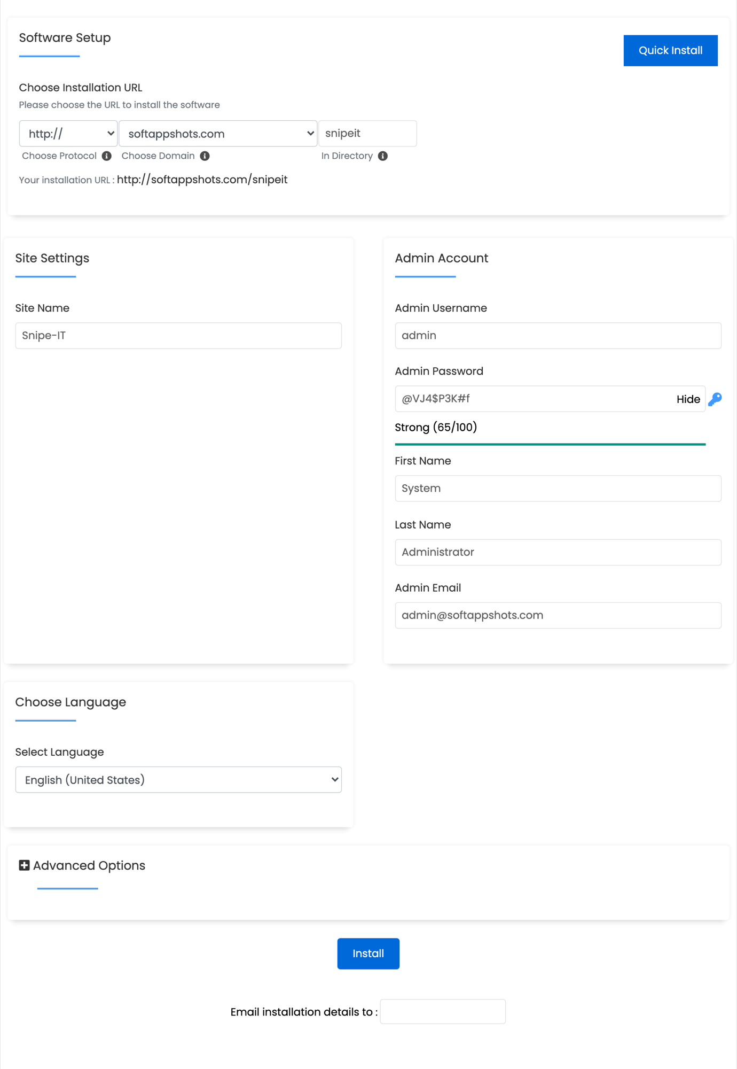Focus the Admin Email field

pyautogui.click(x=558, y=615)
